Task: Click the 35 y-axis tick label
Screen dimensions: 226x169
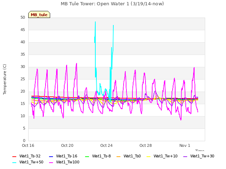Action: (x=23, y=55)
